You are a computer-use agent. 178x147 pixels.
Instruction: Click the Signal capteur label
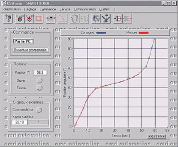click(x=23, y=116)
